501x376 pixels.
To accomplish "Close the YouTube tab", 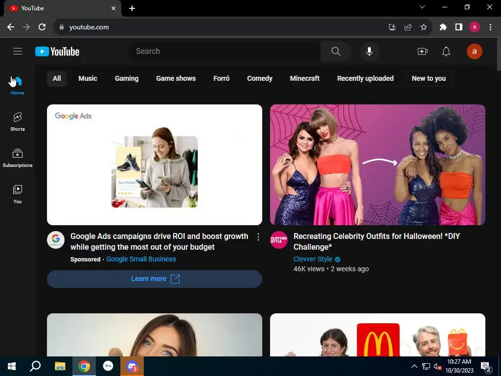I will tap(114, 8).
